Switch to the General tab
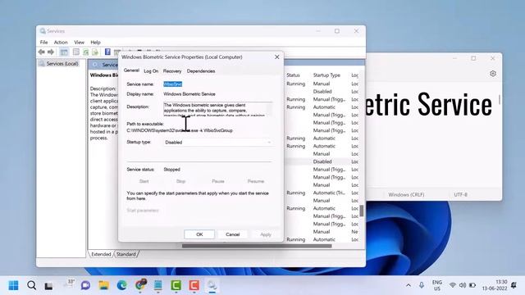 point(131,70)
